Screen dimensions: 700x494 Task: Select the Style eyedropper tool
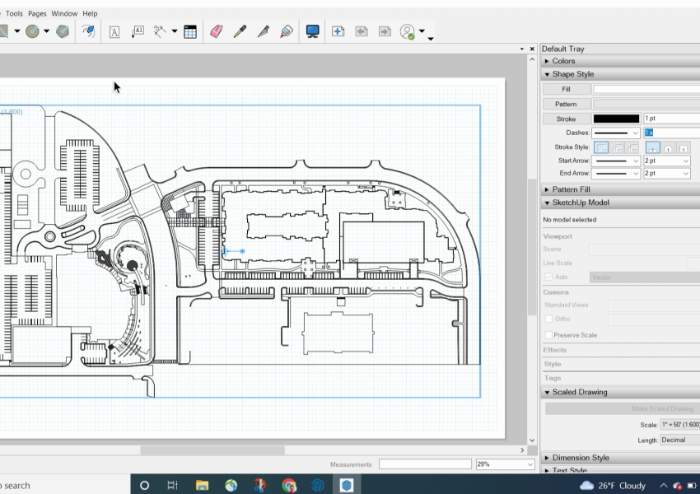[240, 31]
